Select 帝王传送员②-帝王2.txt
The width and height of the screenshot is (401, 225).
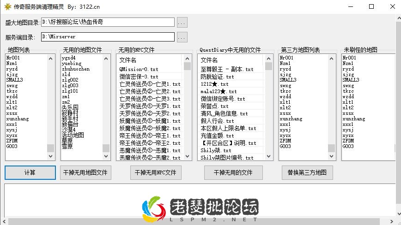[150, 143]
